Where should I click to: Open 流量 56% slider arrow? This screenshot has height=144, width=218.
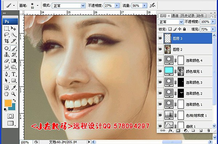pyautogui.click(x=145, y=6)
